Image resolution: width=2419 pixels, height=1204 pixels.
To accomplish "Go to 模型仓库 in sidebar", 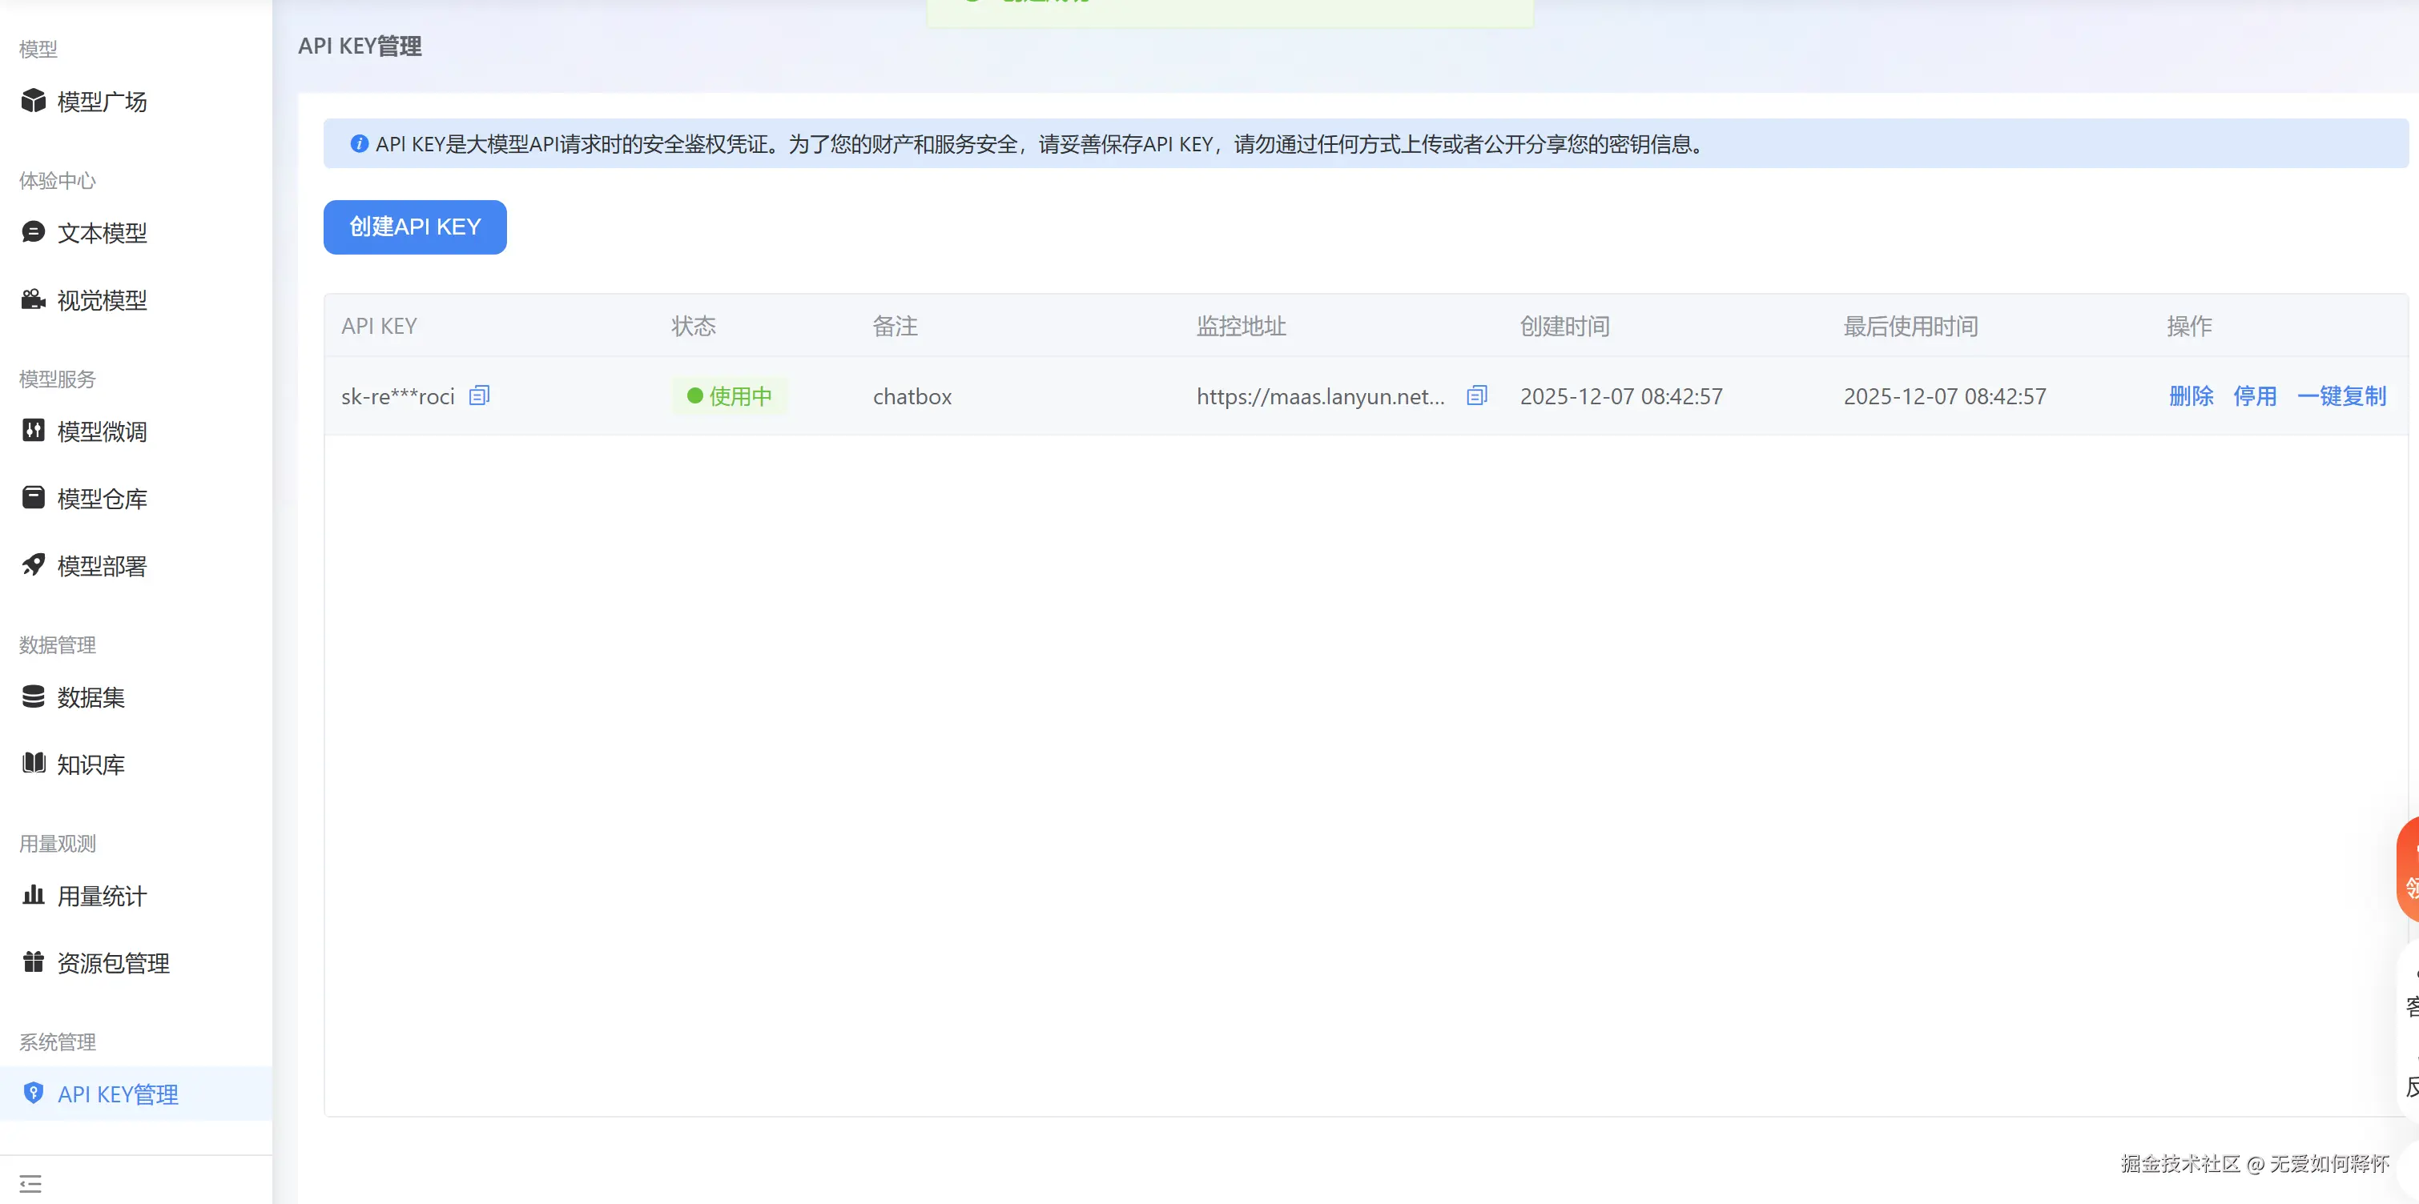I will click(102, 500).
